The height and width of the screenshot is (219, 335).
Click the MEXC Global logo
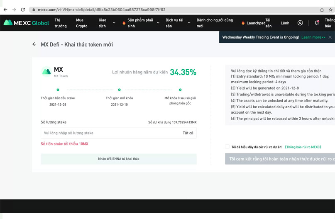(x=26, y=23)
